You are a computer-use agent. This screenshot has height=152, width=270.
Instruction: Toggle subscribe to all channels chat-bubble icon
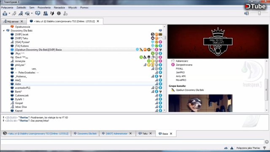pyautogui.click(x=38, y=13)
